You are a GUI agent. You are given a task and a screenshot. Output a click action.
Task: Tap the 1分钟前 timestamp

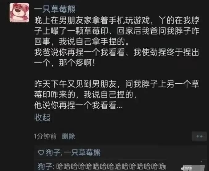point(45,136)
